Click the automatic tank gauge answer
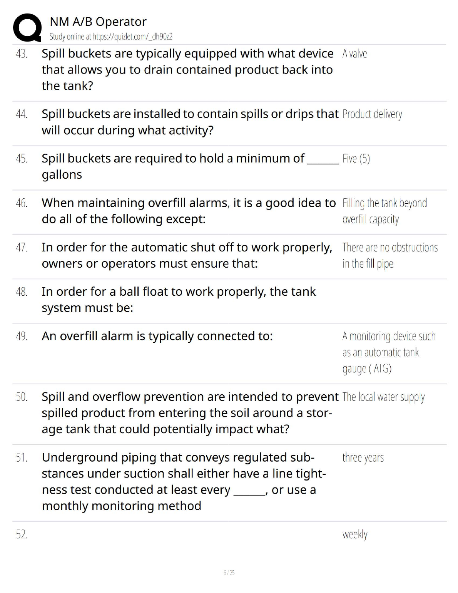Screen dimensions: 458x593 point(388,352)
